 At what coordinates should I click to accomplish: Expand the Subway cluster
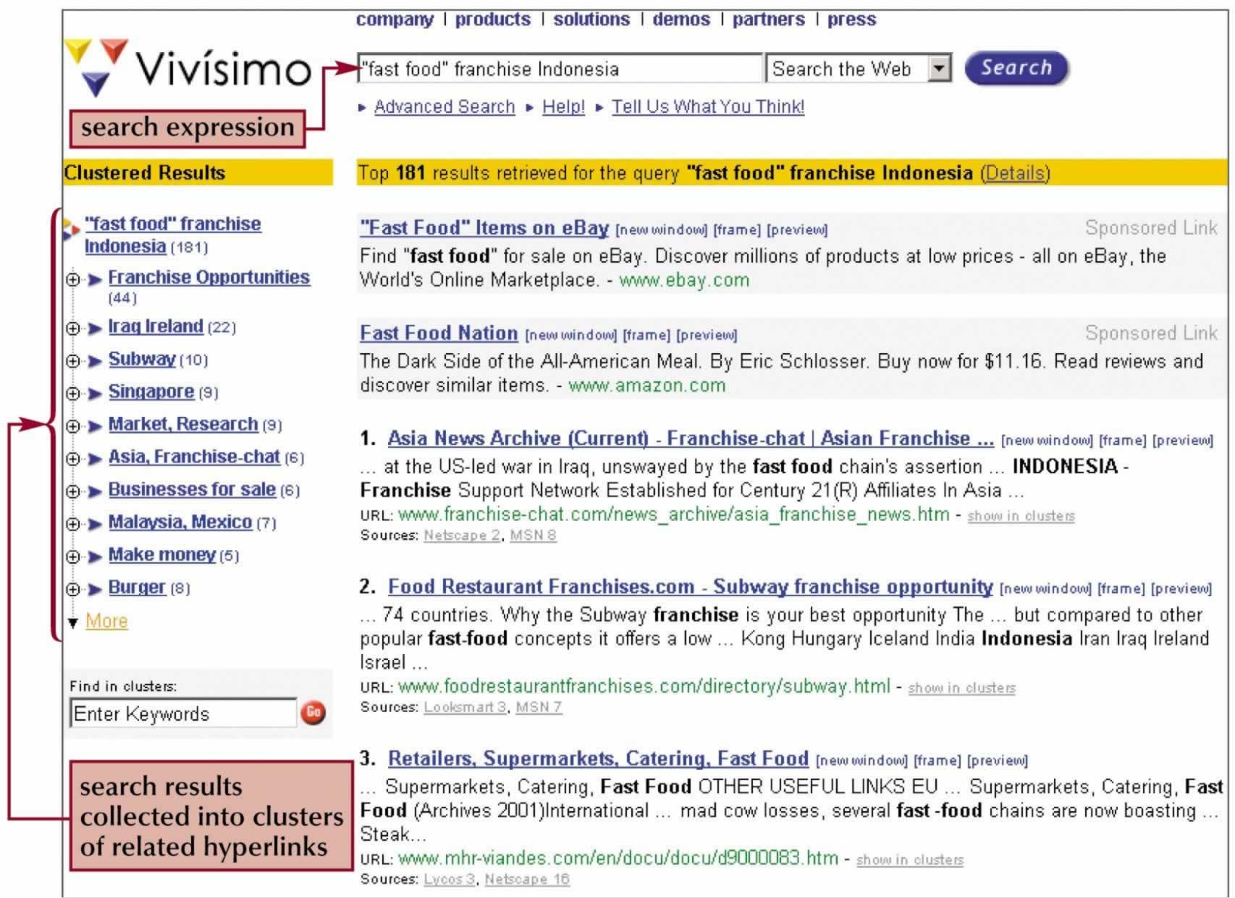point(73,361)
